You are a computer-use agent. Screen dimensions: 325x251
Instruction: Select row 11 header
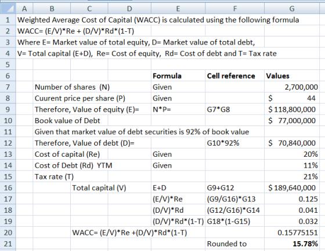click(8, 132)
